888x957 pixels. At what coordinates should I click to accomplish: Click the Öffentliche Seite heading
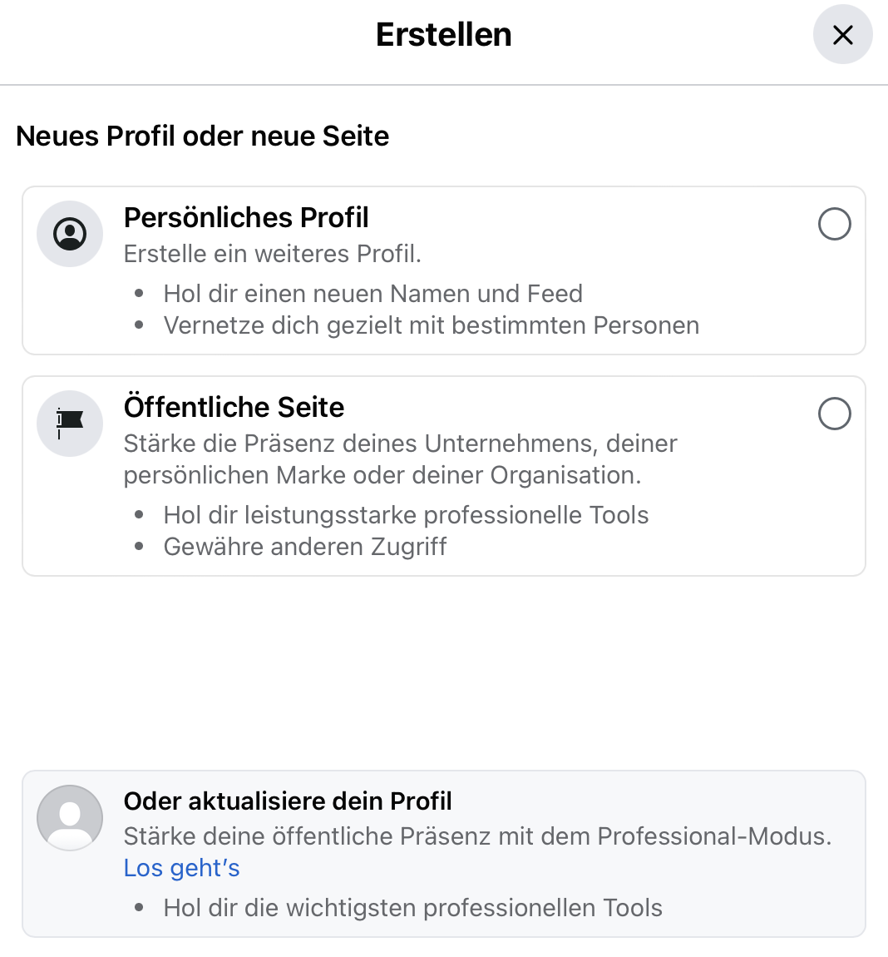(x=234, y=408)
